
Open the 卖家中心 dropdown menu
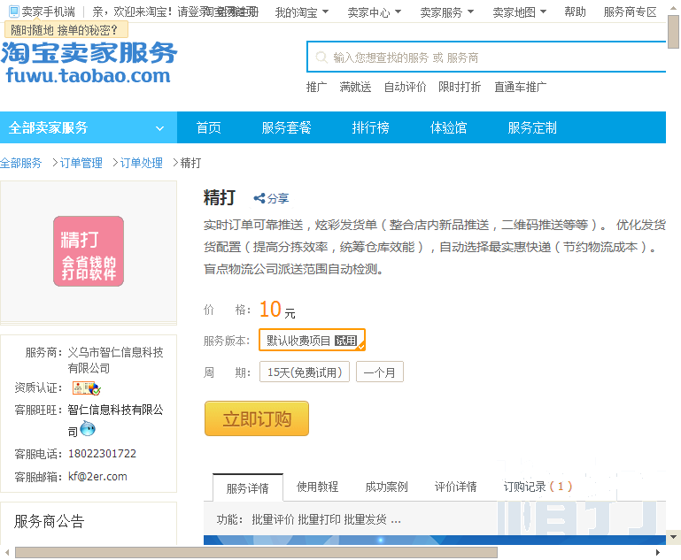click(374, 12)
